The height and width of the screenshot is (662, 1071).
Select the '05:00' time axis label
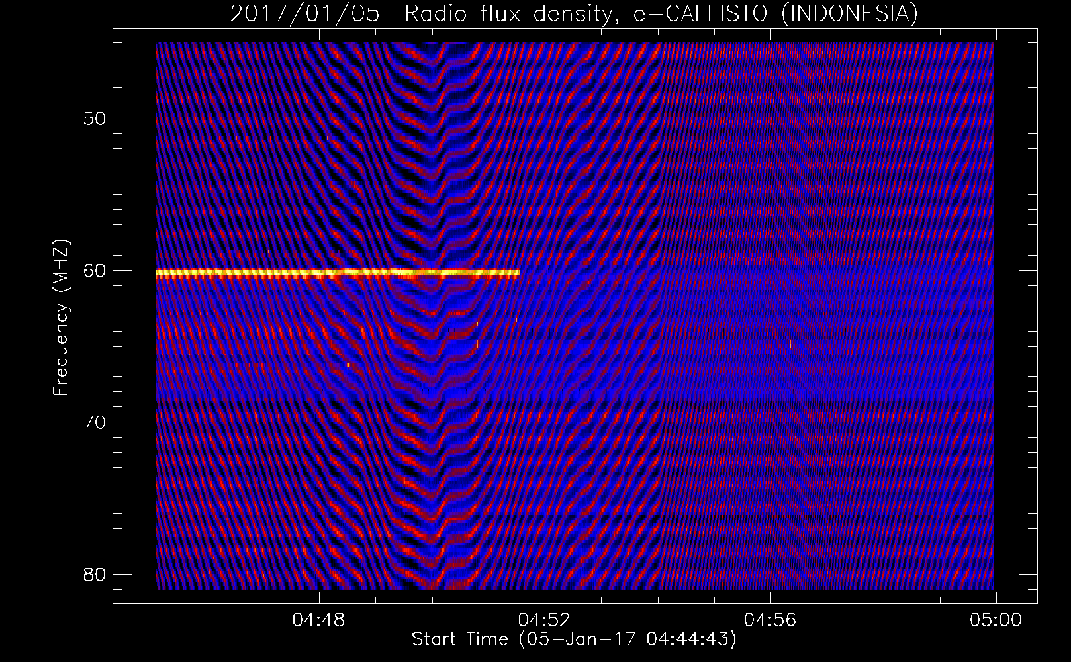coord(996,620)
